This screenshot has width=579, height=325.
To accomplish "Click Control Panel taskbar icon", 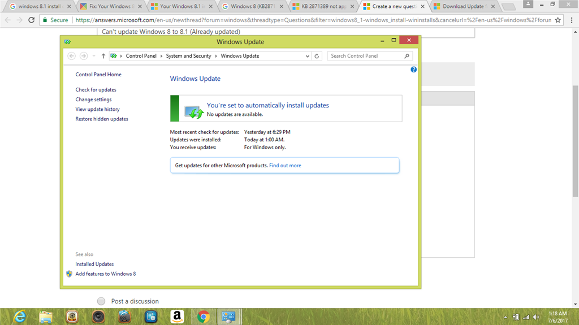I will point(229,317).
